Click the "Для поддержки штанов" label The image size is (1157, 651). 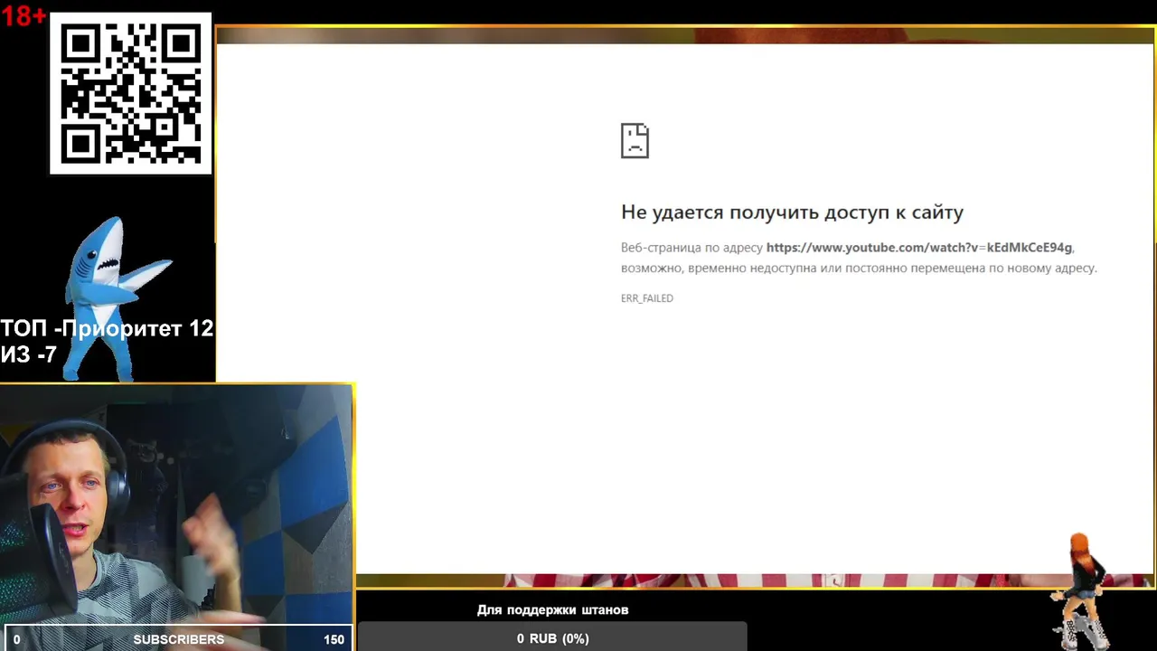pyautogui.click(x=553, y=610)
